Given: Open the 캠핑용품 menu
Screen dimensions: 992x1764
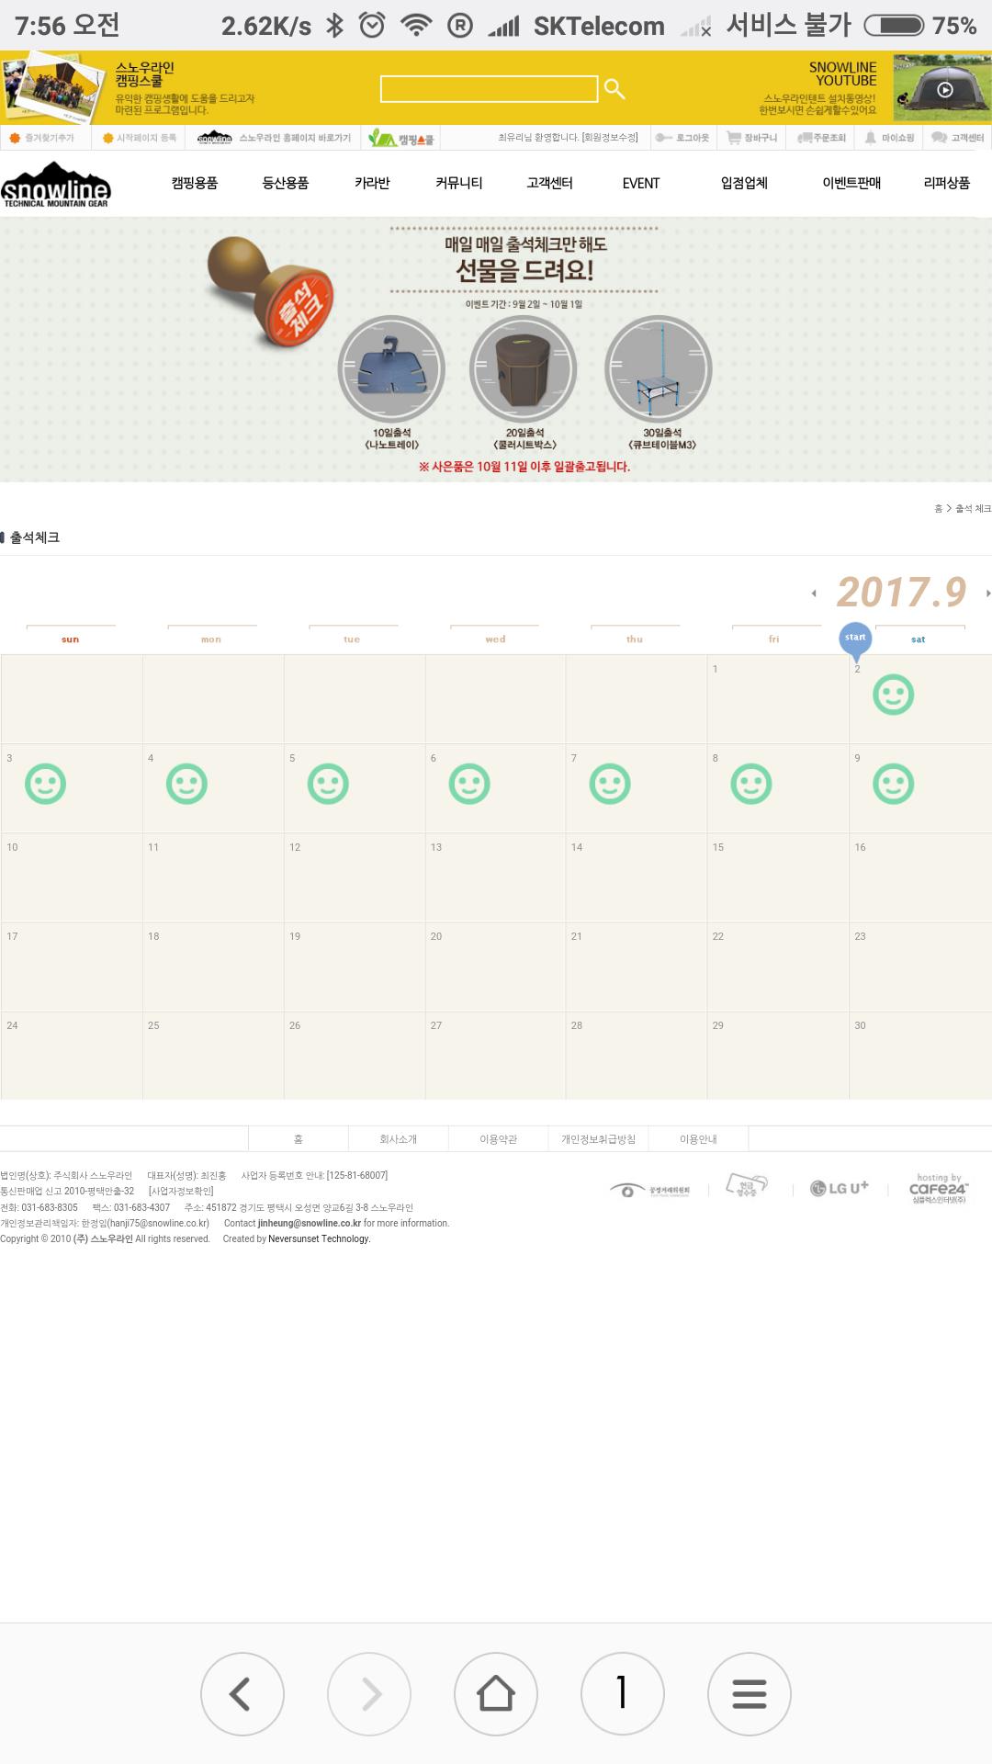Looking at the screenshot, I should coord(195,183).
